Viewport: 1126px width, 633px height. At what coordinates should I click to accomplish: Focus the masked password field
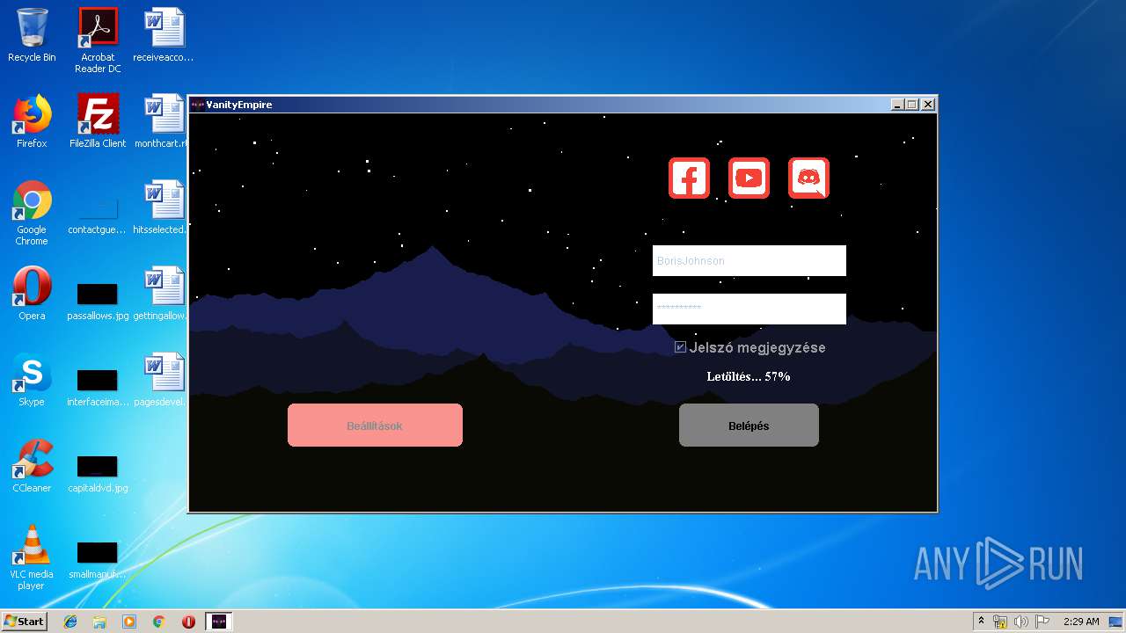pyautogui.click(x=749, y=309)
